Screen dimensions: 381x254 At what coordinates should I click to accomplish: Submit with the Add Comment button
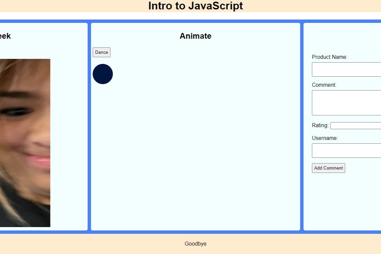pyautogui.click(x=329, y=168)
